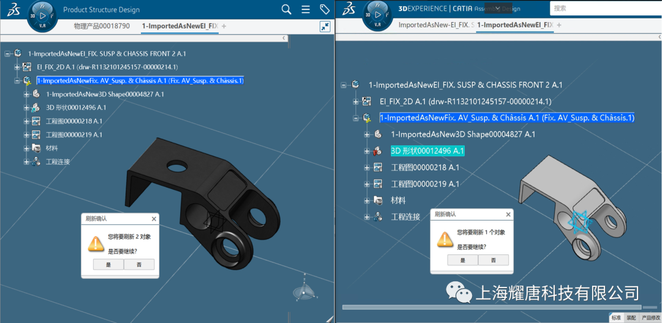The image size is (662, 323).
Task: Open dropdown arrow in right window title bar
Action: tap(497, 8)
